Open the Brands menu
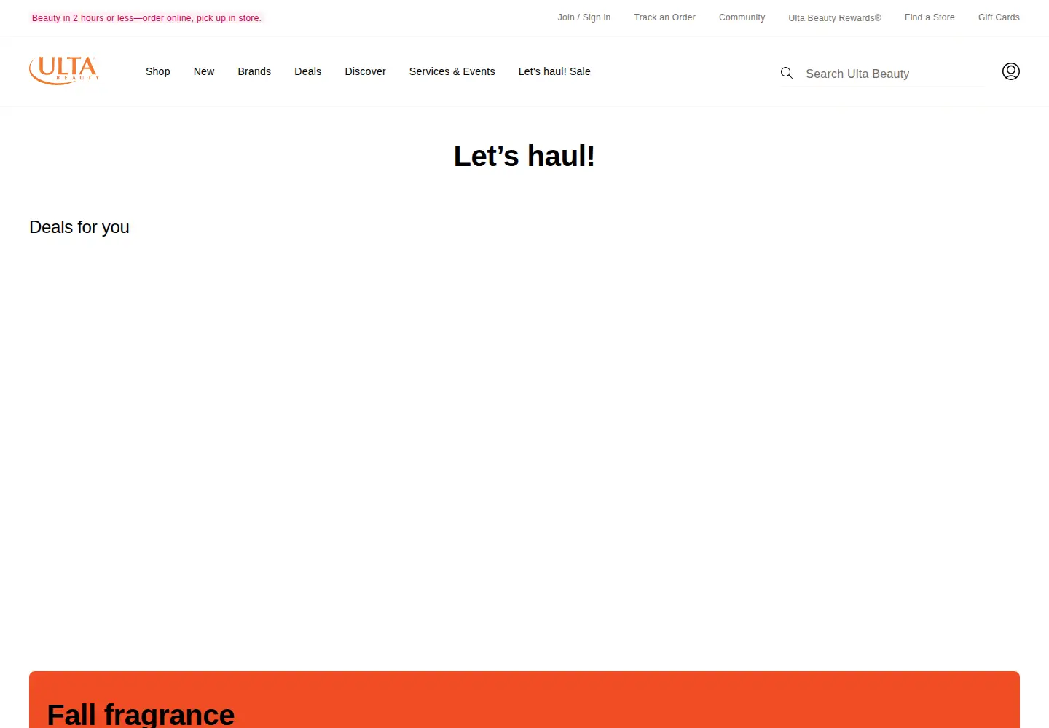1049x728 pixels. pos(254,71)
